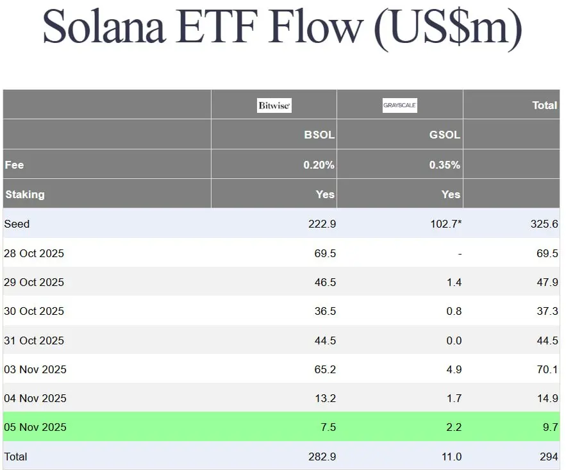Click the Seed row label
This screenshot has width=566, height=470.
17,224
